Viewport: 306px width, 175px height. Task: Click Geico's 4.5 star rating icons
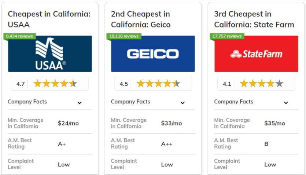point(158,84)
